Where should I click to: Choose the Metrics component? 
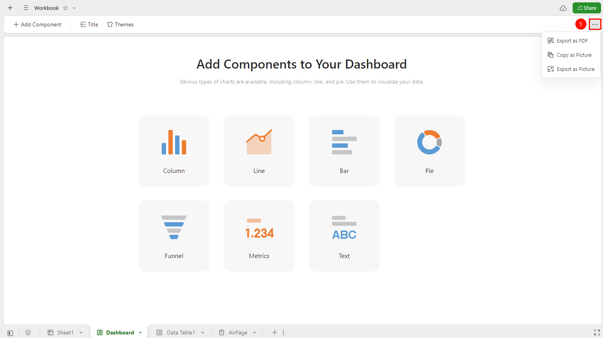point(259,236)
